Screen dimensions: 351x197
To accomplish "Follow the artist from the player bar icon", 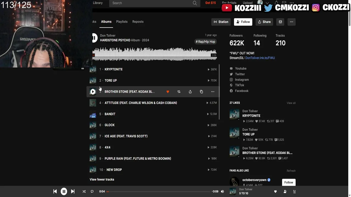I will 285,192.
